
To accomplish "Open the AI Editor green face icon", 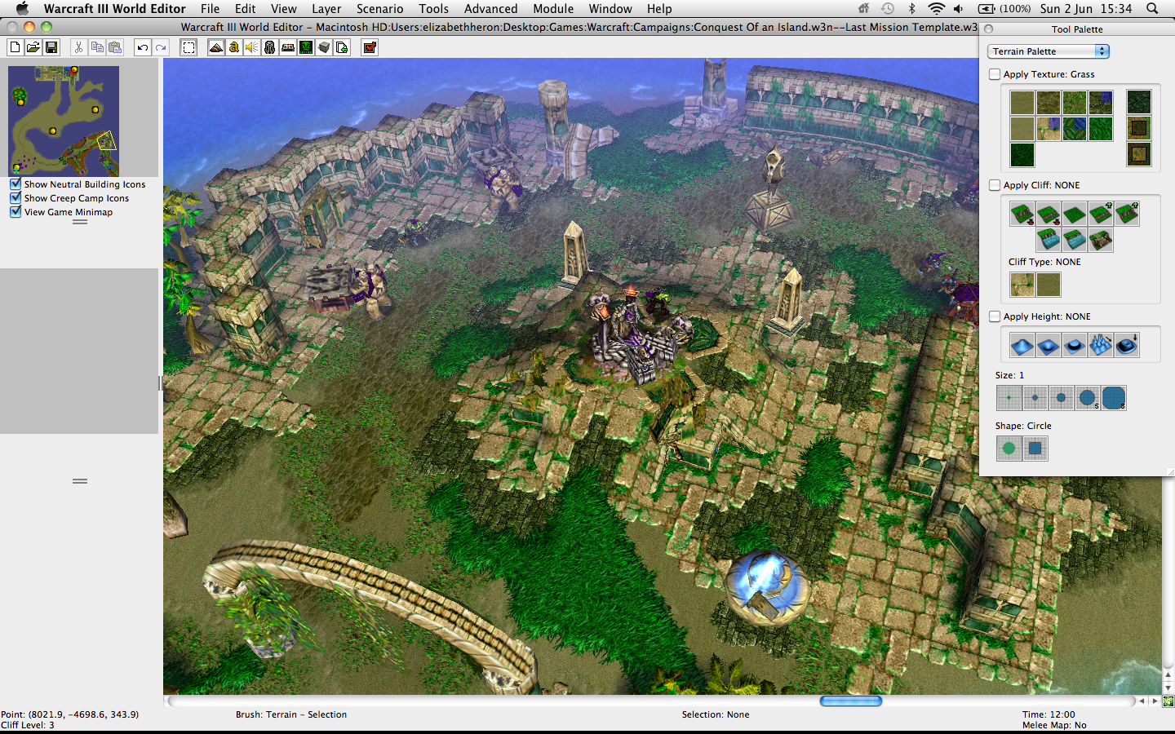I will click(x=306, y=47).
